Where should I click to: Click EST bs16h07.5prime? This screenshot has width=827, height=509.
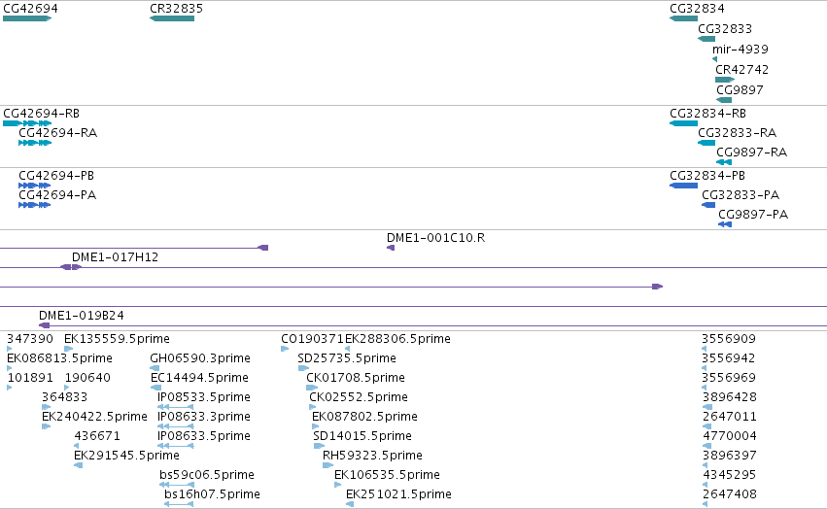pyautogui.click(x=179, y=504)
